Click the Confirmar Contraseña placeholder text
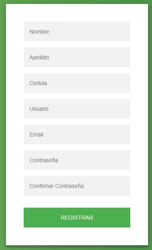The height and width of the screenshot is (250, 152). [x=56, y=186]
